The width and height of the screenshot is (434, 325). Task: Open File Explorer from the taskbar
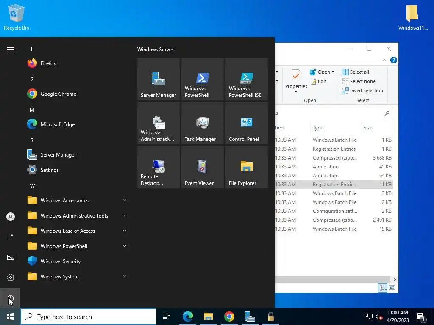click(x=209, y=317)
